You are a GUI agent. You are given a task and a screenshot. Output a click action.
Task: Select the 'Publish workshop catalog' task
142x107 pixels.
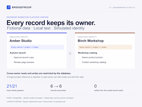point(94,62)
